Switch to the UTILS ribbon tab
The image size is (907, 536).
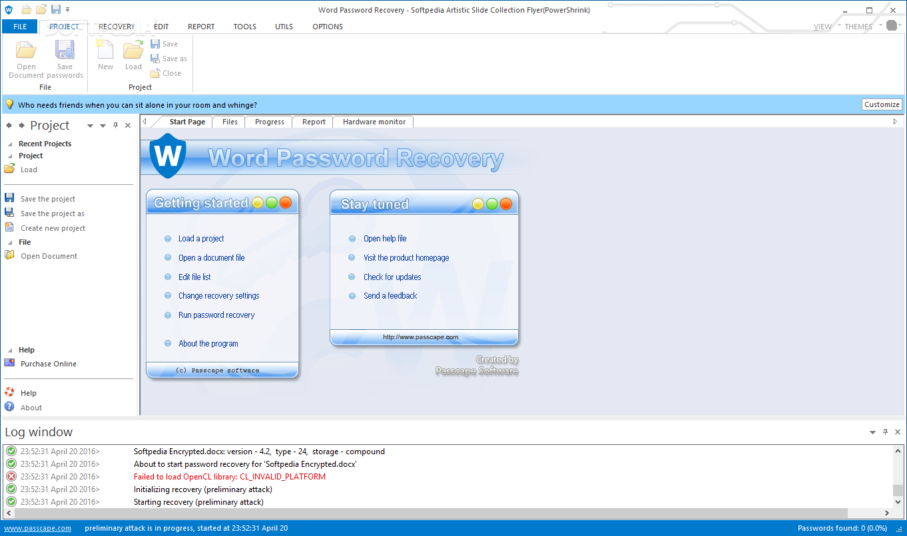coord(284,27)
